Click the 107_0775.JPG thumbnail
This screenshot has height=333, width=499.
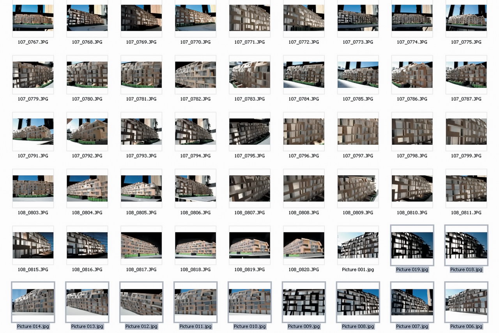point(466,18)
